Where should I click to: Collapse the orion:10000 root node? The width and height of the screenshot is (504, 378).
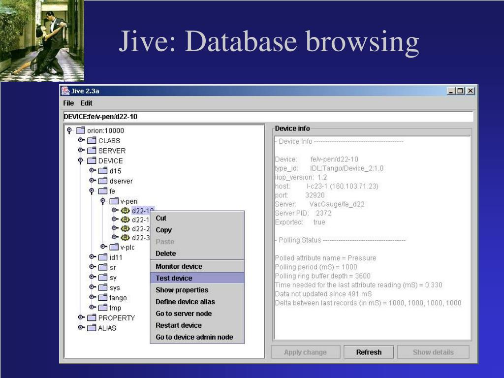[x=69, y=130]
